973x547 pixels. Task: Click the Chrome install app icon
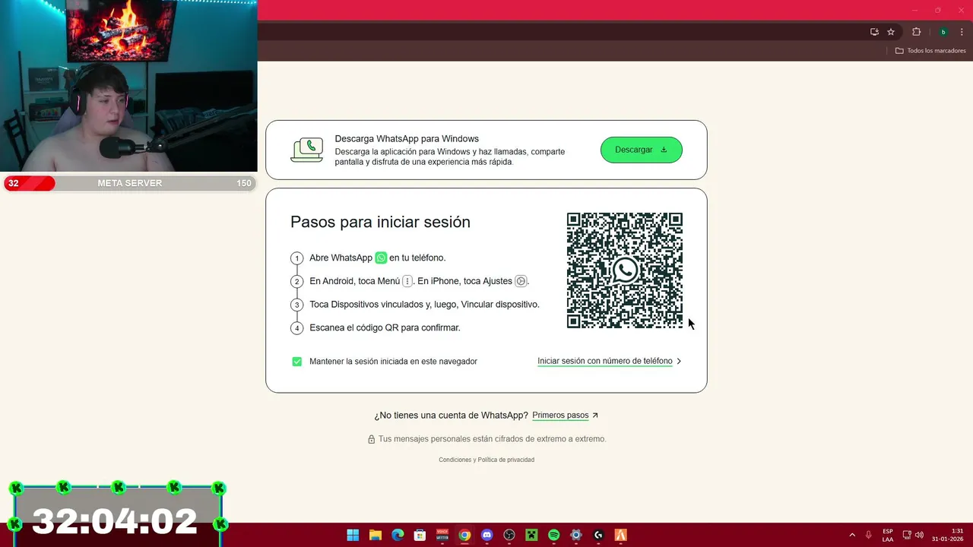(x=874, y=32)
